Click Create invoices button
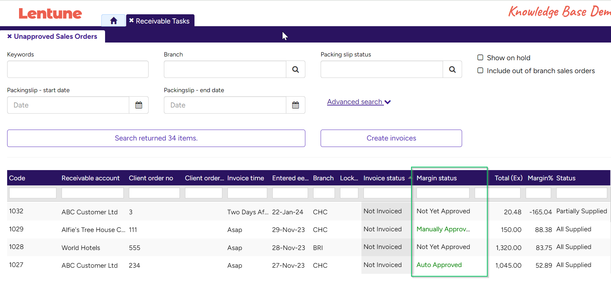The image size is (611, 282). 391,138
